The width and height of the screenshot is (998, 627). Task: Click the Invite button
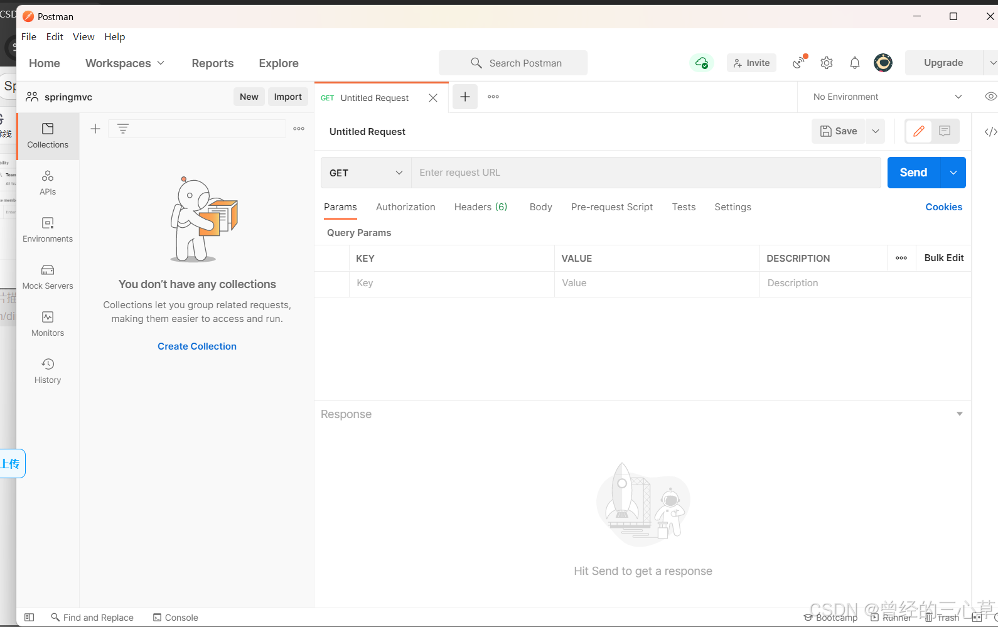point(751,63)
